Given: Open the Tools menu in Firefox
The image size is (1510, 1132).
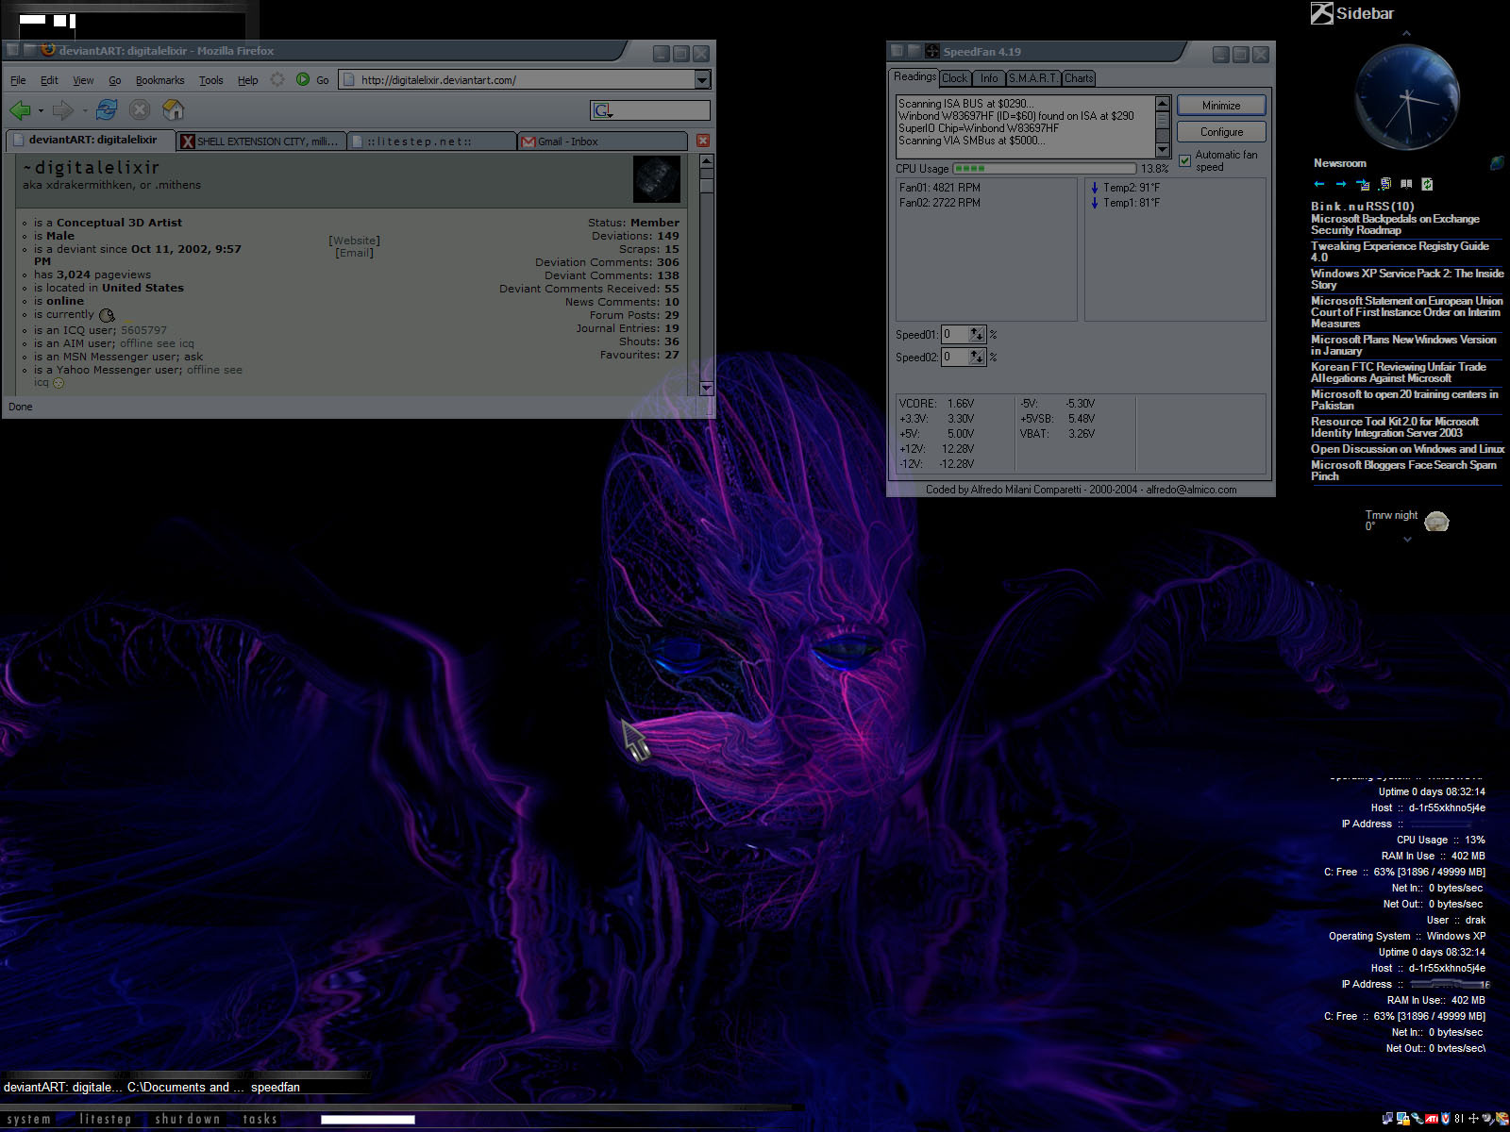Looking at the screenshot, I should click(210, 80).
